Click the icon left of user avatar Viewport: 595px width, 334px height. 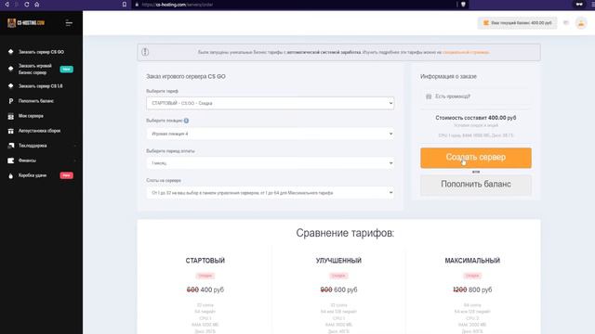point(566,23)
